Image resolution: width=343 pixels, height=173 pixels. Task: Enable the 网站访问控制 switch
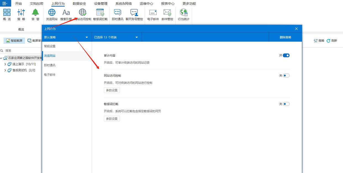tap(286, 75)
